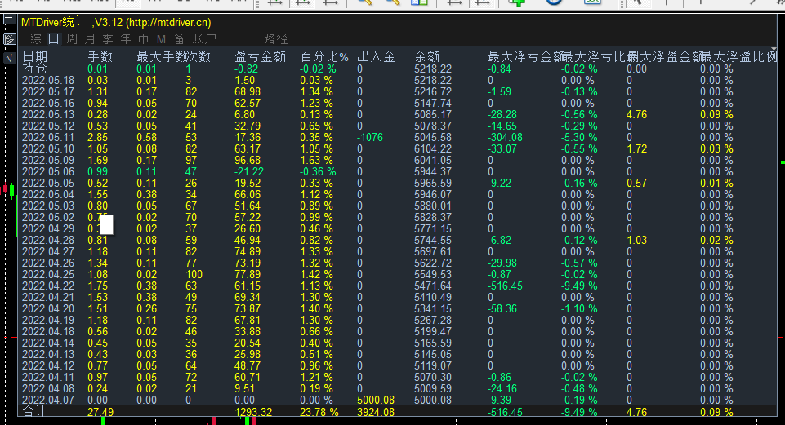785x425 pixels.
Task: Open the 路径 path tab
Action: point(276,39)
